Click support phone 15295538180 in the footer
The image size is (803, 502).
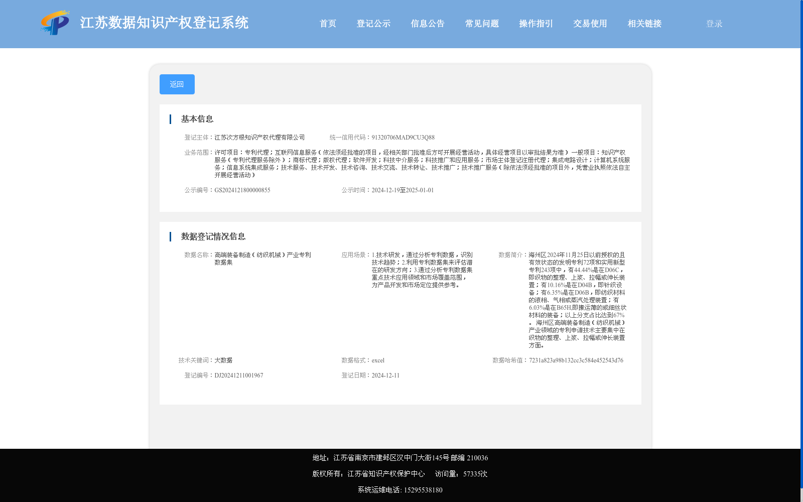point(423,490)
